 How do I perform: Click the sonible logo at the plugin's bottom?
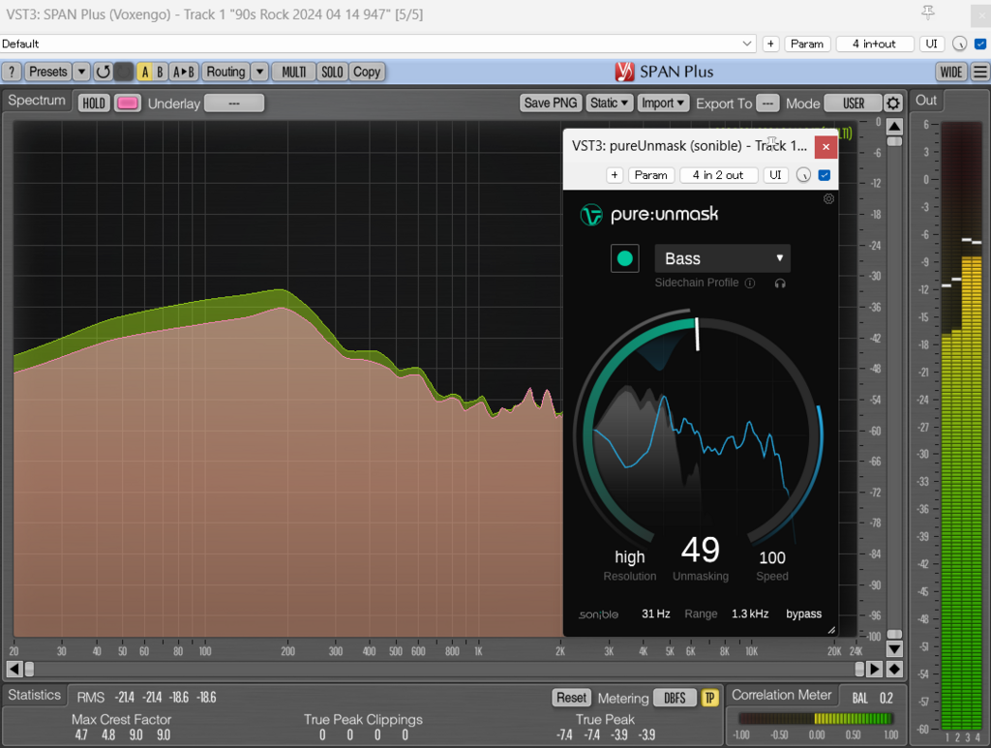tap(598, 614)
